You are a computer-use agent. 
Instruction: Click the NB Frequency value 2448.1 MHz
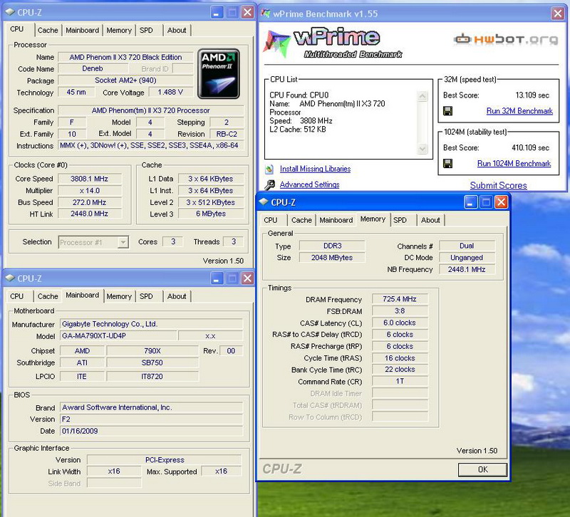(x=467, y=269)
